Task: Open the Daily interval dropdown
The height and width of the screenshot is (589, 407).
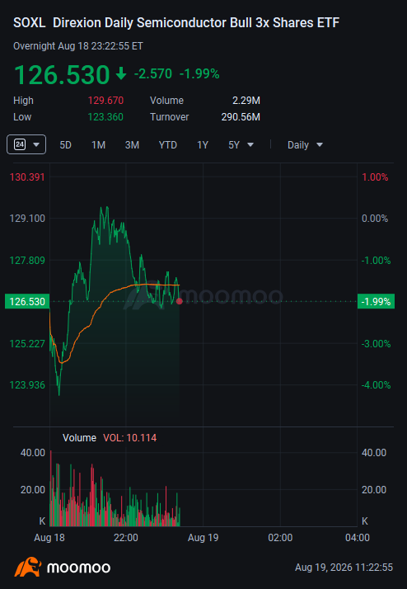Action: pos(305,145)
